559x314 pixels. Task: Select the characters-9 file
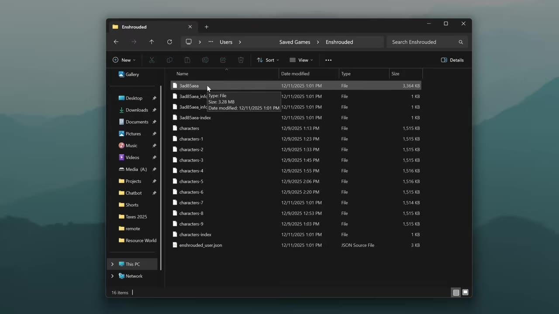pyautogui.click(x=296, y=224)
